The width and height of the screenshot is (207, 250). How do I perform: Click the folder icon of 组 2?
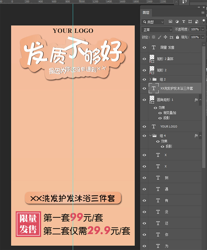tap(155, 79)
